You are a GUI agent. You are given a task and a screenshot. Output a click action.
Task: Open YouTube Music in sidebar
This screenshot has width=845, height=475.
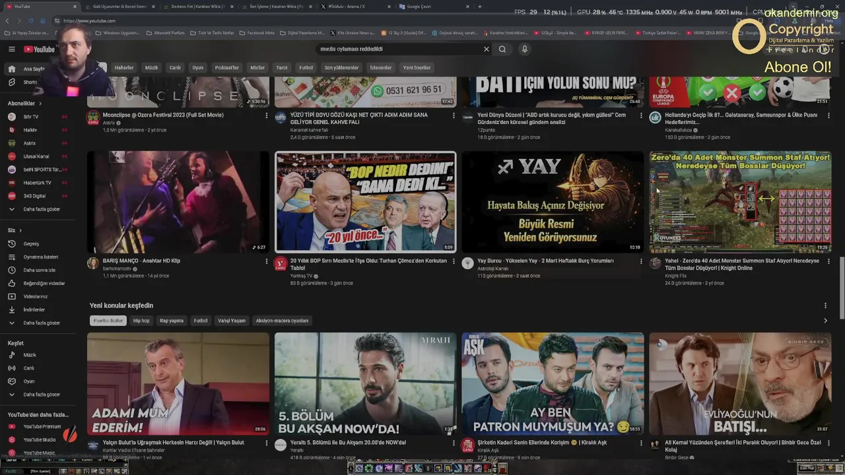pos(39,453)
